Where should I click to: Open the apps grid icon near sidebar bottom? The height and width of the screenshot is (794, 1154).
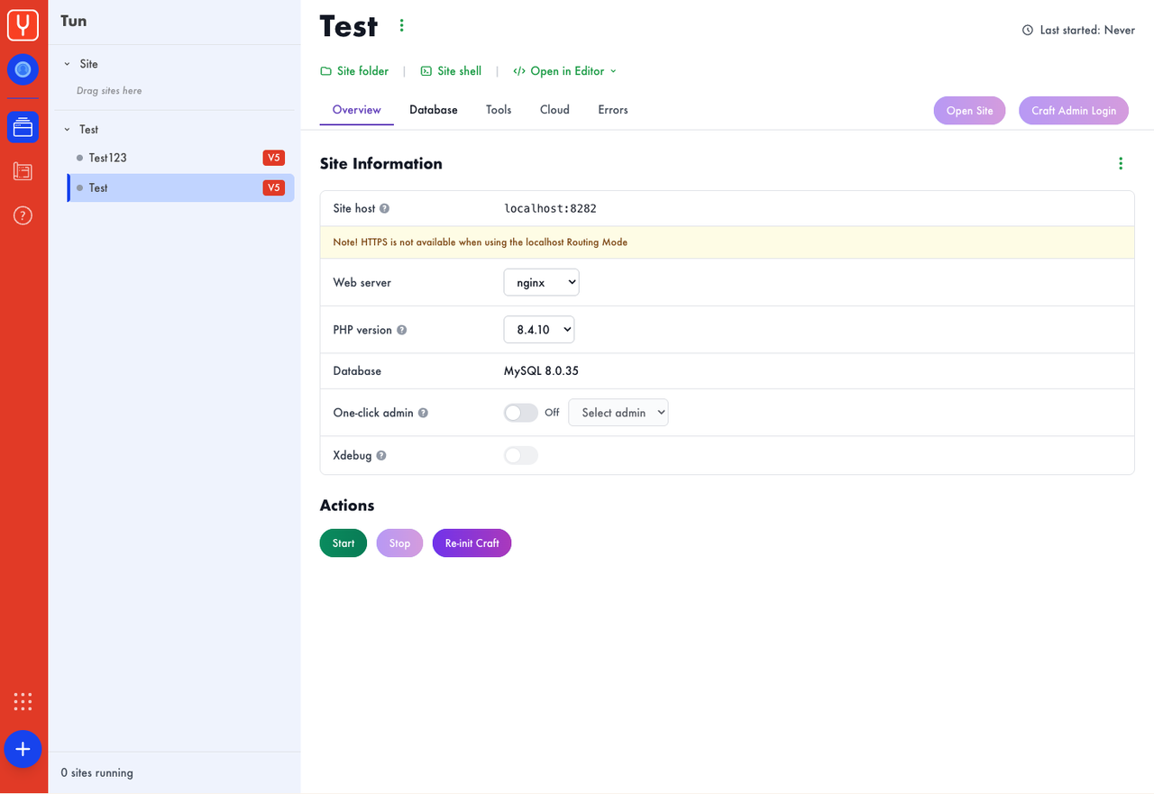pyautogui.click(x=23, y=701)
